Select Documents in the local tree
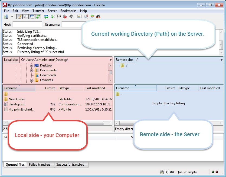226x177 pixels. pos(48,70)
